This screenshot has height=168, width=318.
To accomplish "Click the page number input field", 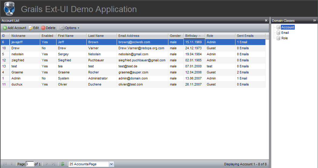I will 30,164.
